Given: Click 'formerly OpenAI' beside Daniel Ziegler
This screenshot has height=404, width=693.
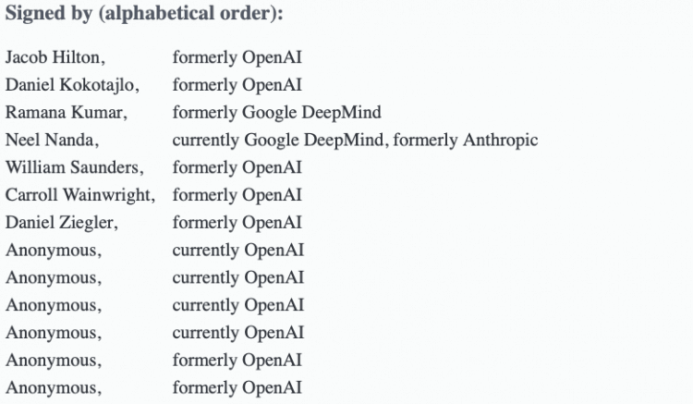Looking at the screenshot, I should pos(237,222).
